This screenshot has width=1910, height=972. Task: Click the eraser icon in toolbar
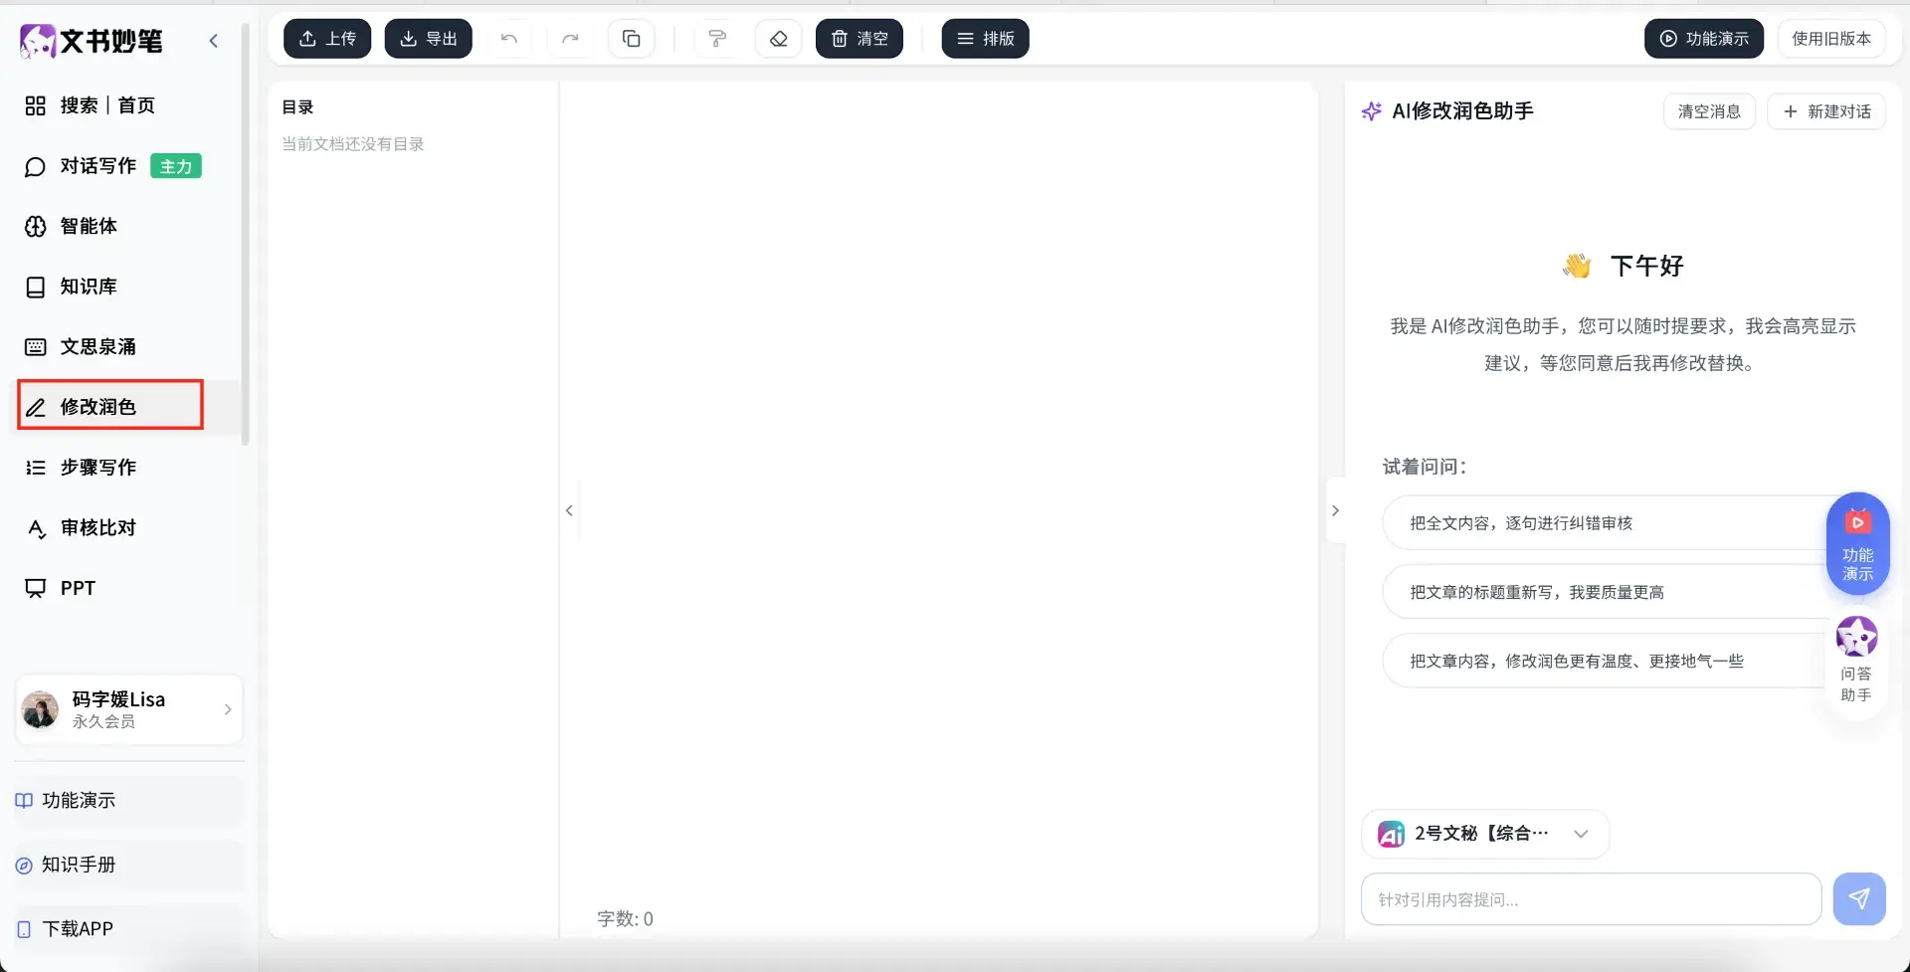pyautogui.click(x=778, y=39)
